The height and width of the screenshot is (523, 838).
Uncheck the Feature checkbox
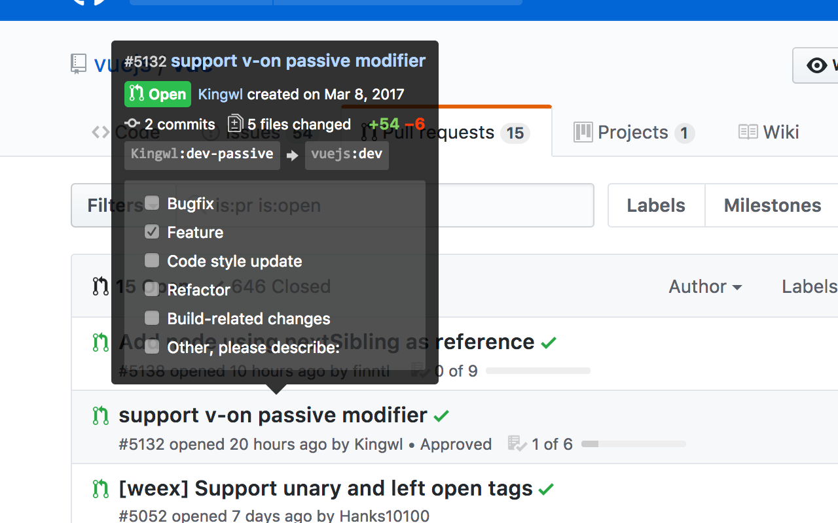pos(151,231)
